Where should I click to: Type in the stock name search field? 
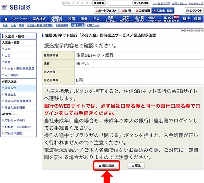coord(77,3)
